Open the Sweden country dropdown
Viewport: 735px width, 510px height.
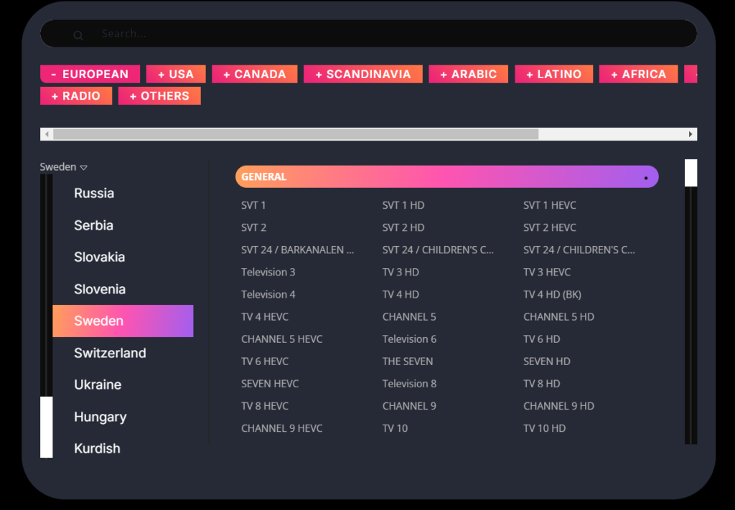64,166
